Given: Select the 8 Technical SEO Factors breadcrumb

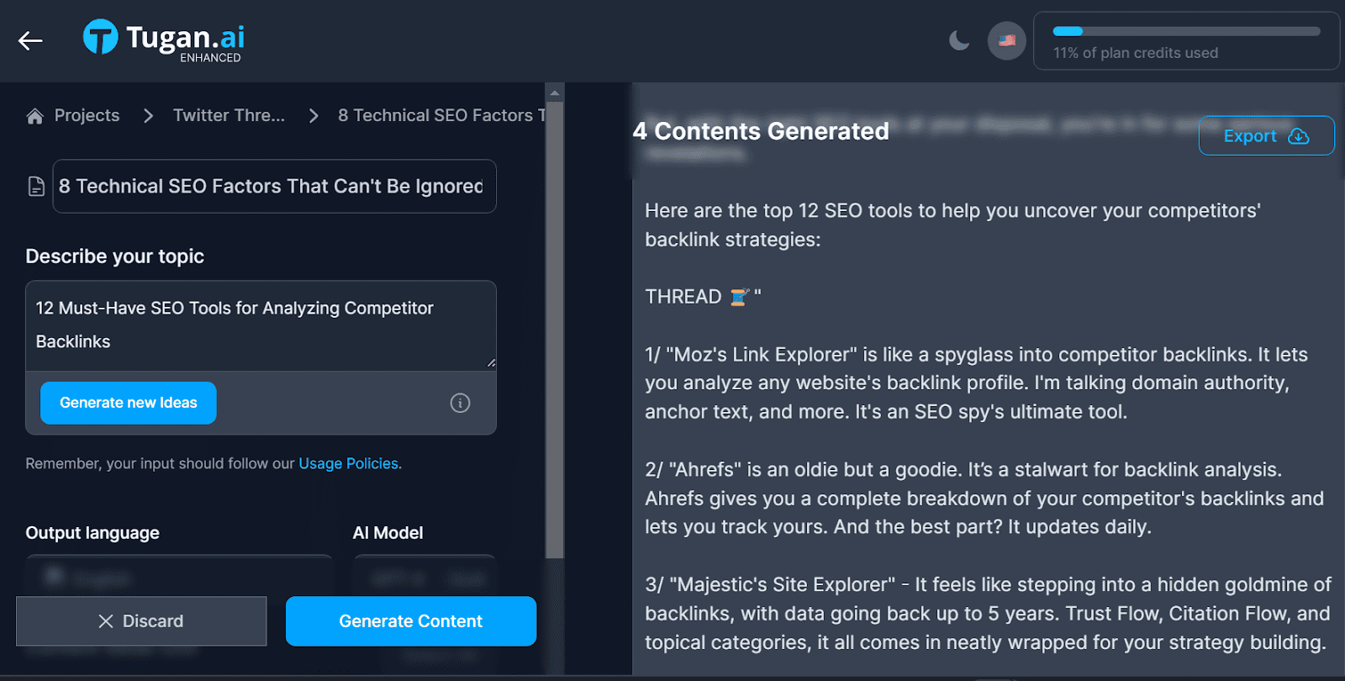Looking at the screenshot, I should pyautogui.click(x=441, y=115).
